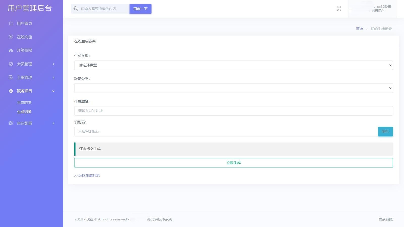Viewport: 404px width, 227px height.
Task: Click the 立即生成 button
Action: click(233, 163)
